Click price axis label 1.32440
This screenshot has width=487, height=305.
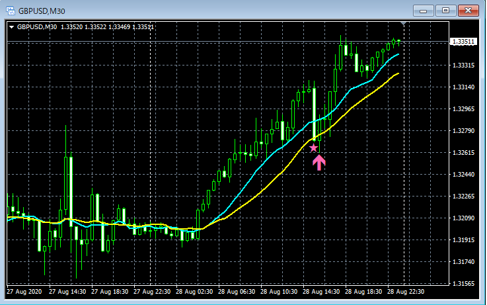(x=463, y=175)
